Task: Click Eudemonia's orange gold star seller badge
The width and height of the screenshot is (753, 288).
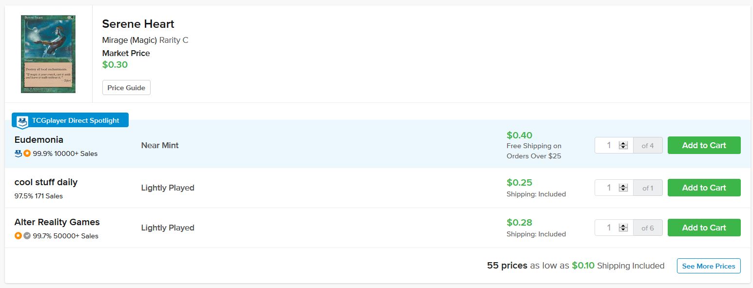Action: 27,154
